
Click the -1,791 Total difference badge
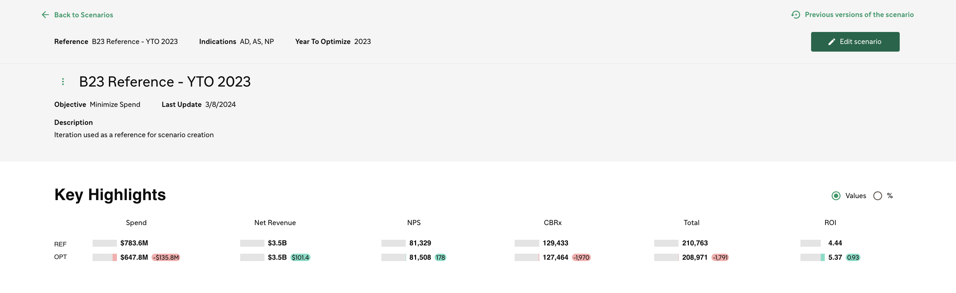[720, 257]
